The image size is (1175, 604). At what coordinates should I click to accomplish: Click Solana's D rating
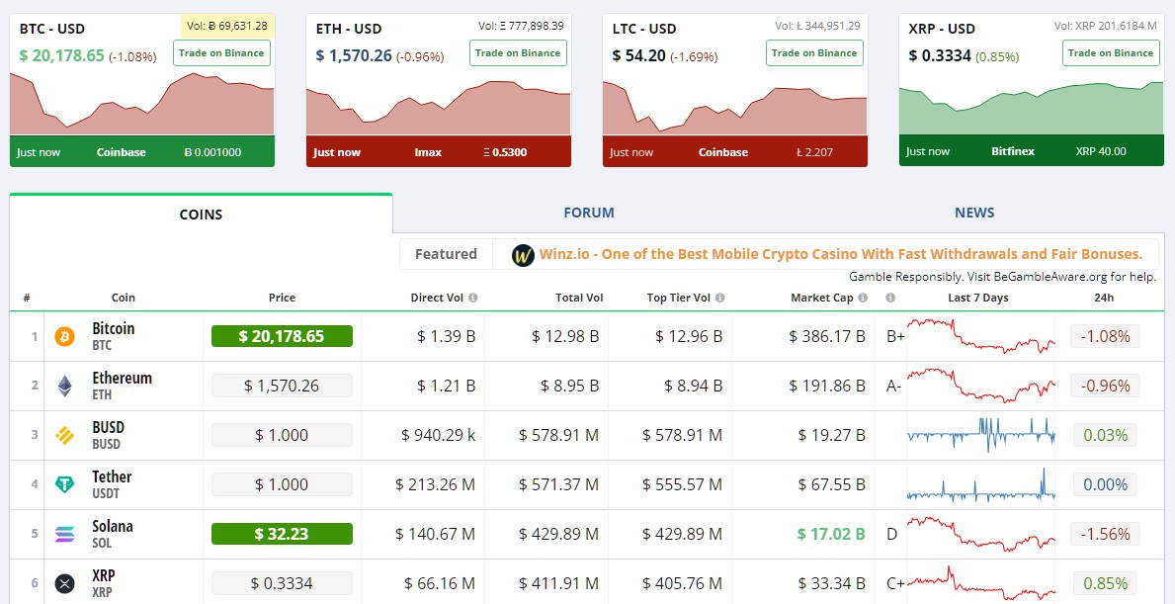coord(891,534)
